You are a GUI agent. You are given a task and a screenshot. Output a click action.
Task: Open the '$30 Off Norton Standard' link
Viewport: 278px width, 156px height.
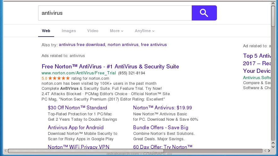(77, 108)
